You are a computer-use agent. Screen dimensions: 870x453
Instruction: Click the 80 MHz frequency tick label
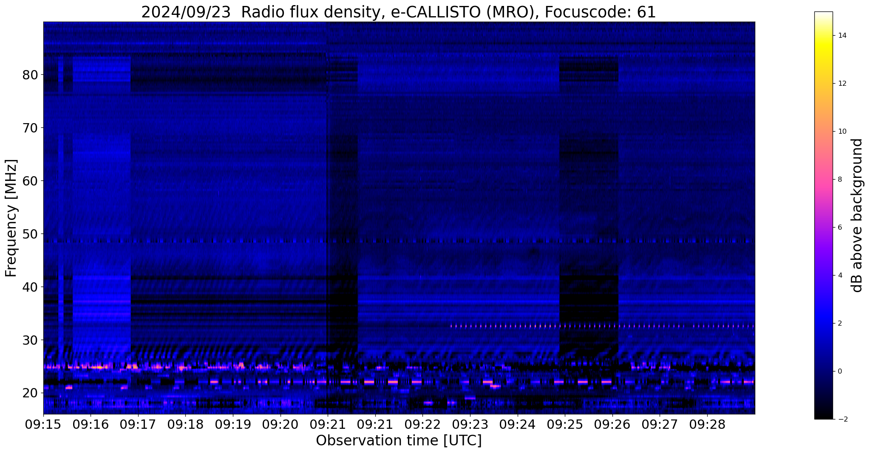(x=30, y=75)
